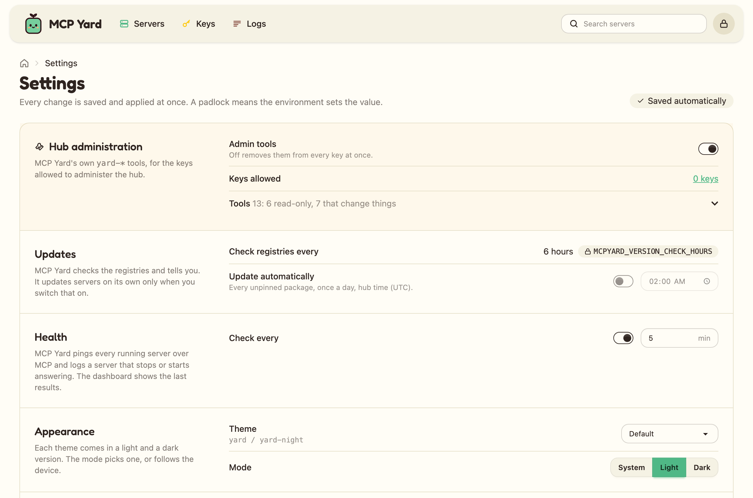Click the Appearance section heading
753x498 pixels.
pos(64,431)
